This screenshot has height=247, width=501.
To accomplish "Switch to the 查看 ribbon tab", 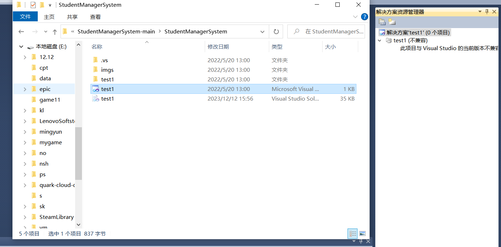I will pyautogui.click(x=95, y=16).
